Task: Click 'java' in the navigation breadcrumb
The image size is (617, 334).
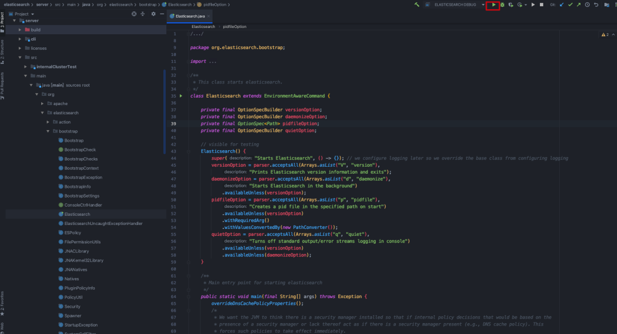Action: click(x=86, y=5)
